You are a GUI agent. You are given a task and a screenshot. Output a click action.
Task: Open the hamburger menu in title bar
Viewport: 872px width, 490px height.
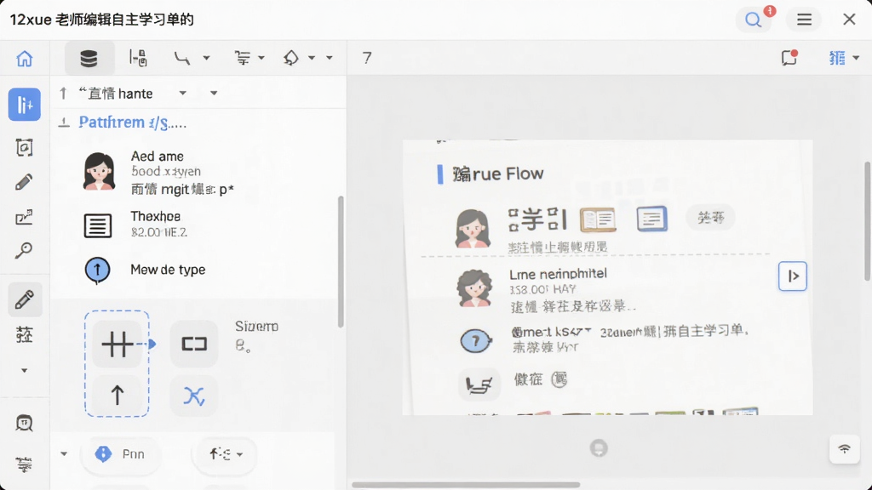[x=804, y=20]
